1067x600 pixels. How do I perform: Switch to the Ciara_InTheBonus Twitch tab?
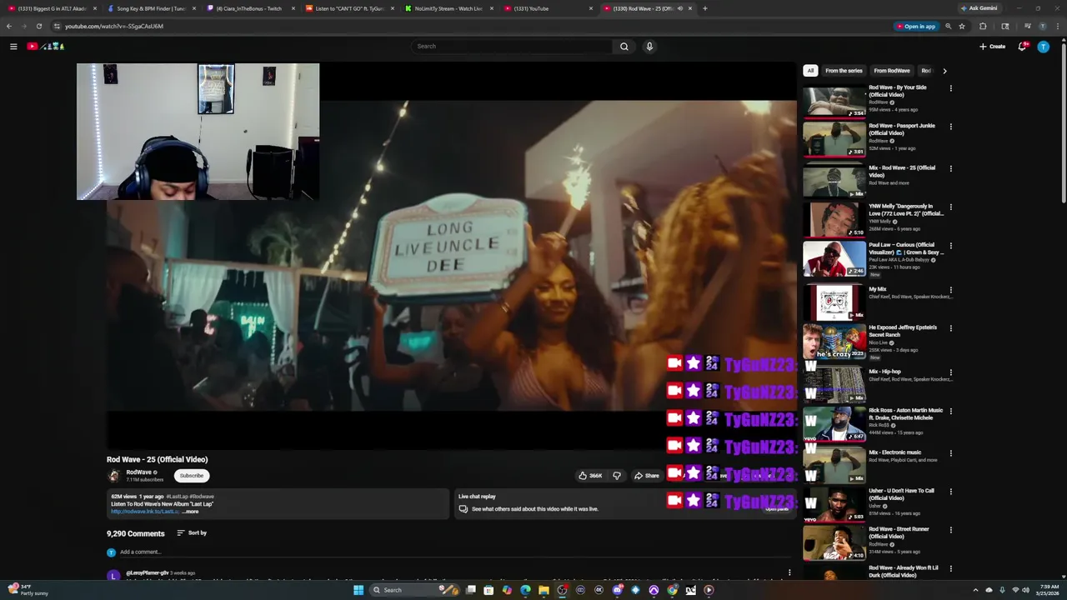pyautogui.click(x=248, y=8)
